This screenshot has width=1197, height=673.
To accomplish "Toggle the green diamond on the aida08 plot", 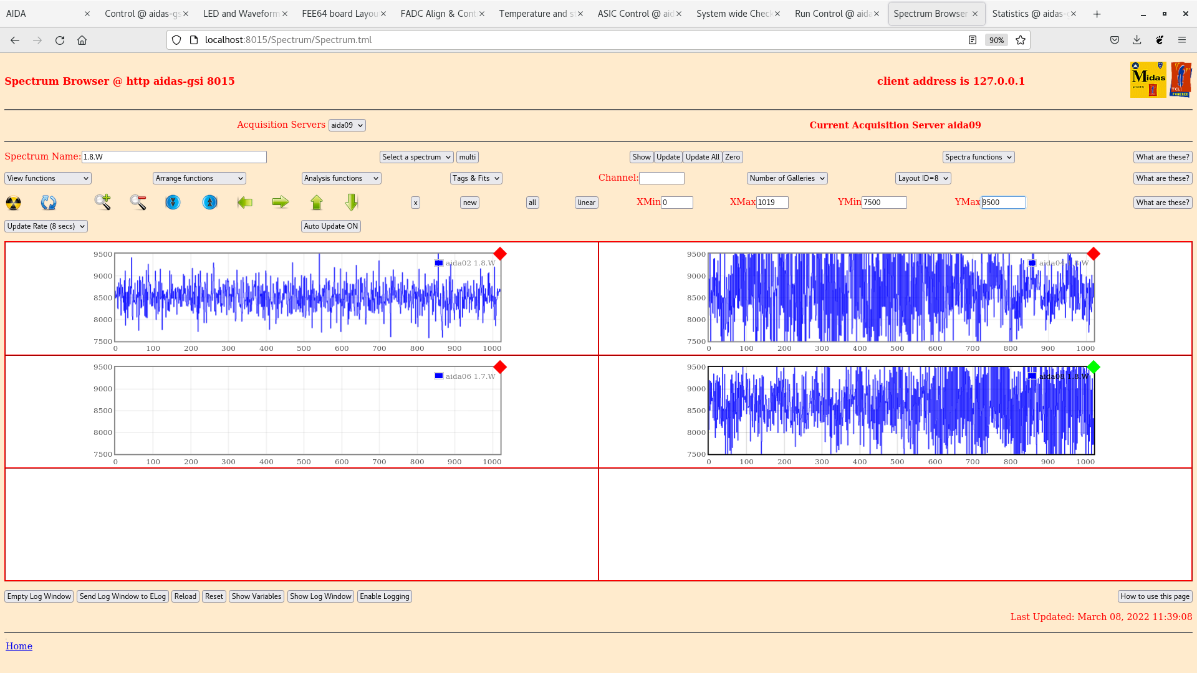I will coord(1093,367).
